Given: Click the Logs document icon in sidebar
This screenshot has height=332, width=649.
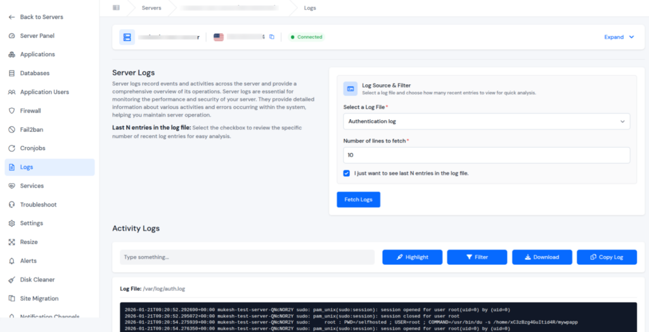Looking at the screenshot, I should pos(11,167).
